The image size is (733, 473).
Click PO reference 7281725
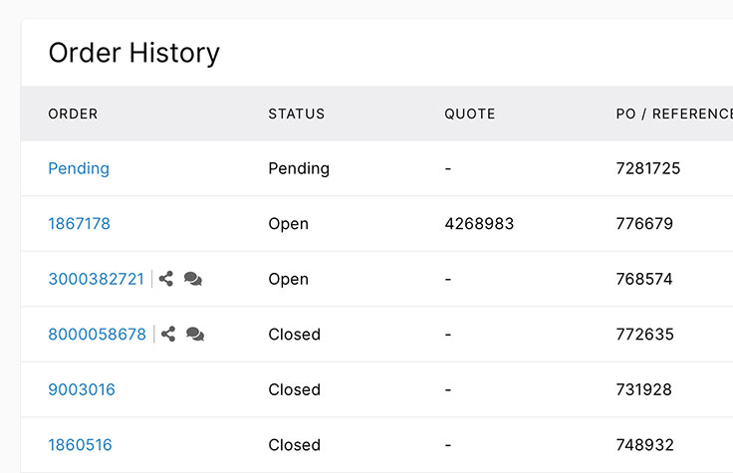[648, 168]
